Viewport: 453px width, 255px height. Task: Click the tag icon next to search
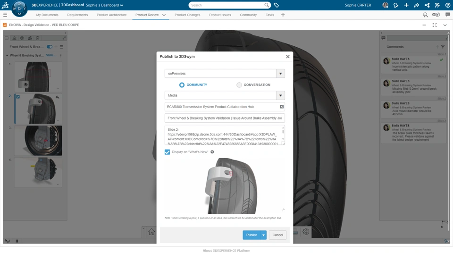276,5
